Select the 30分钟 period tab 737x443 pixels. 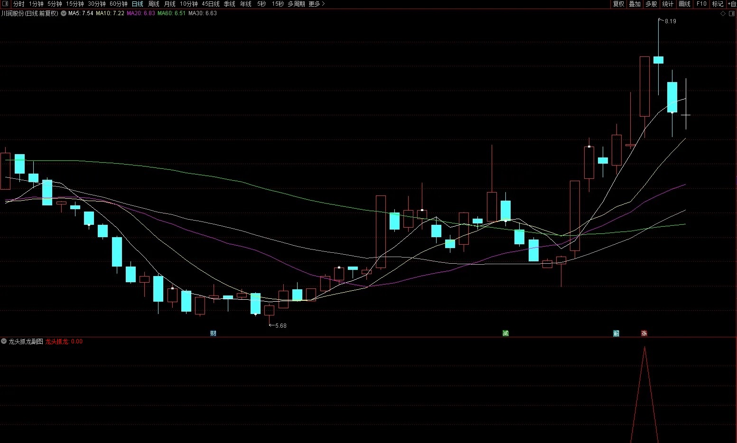pyautogui.click(x=97, y=4)
